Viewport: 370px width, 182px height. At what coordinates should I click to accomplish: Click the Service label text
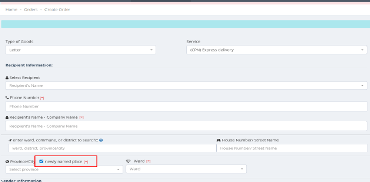(193, 42)
